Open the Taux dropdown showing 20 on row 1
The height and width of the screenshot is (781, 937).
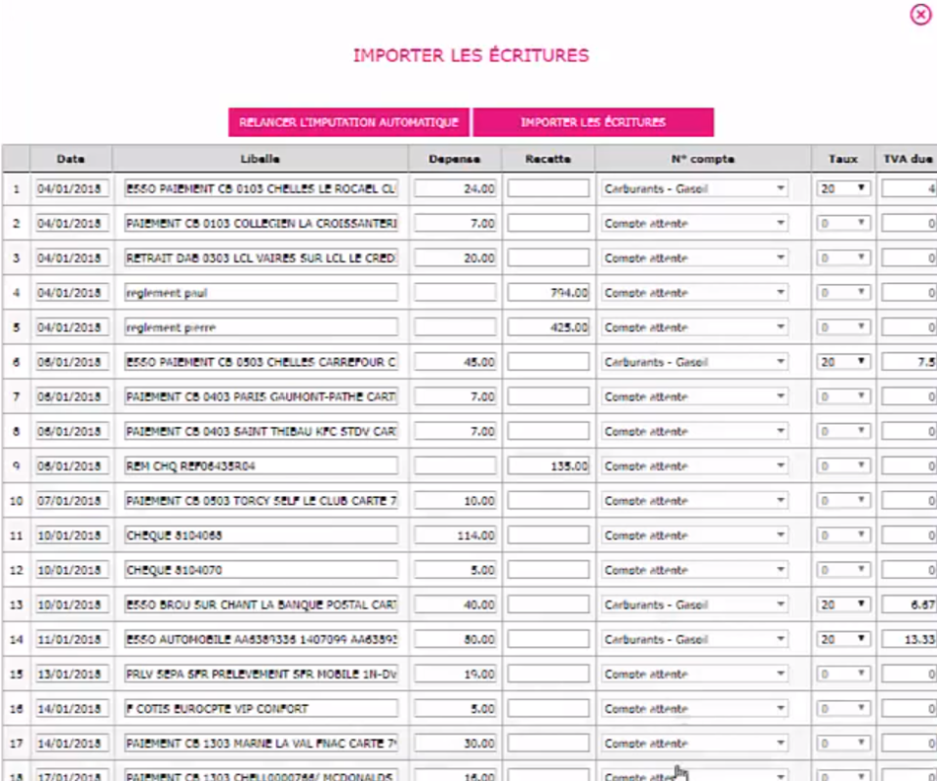pyautogui.click(x=841, y=188)
